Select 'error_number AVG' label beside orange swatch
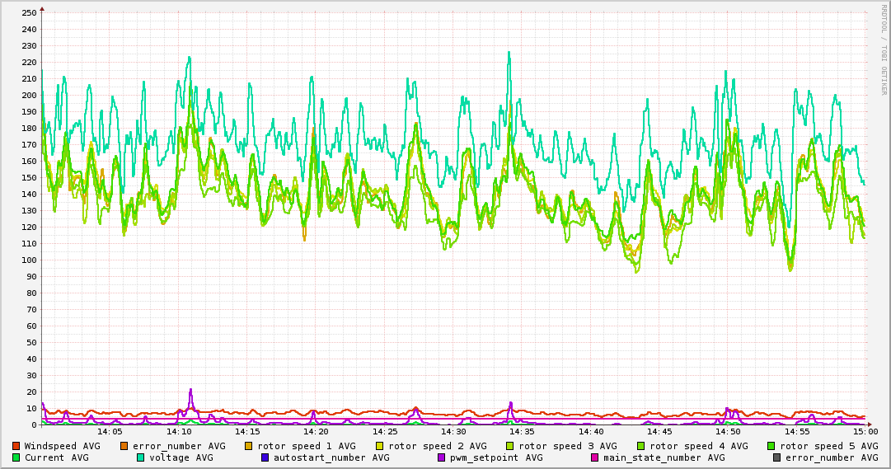Screen dimensions: 891x469 179,446
